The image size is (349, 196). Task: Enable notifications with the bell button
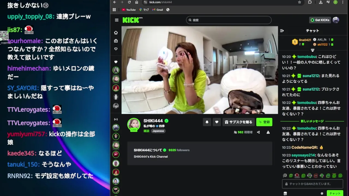[x=207, y=122]
